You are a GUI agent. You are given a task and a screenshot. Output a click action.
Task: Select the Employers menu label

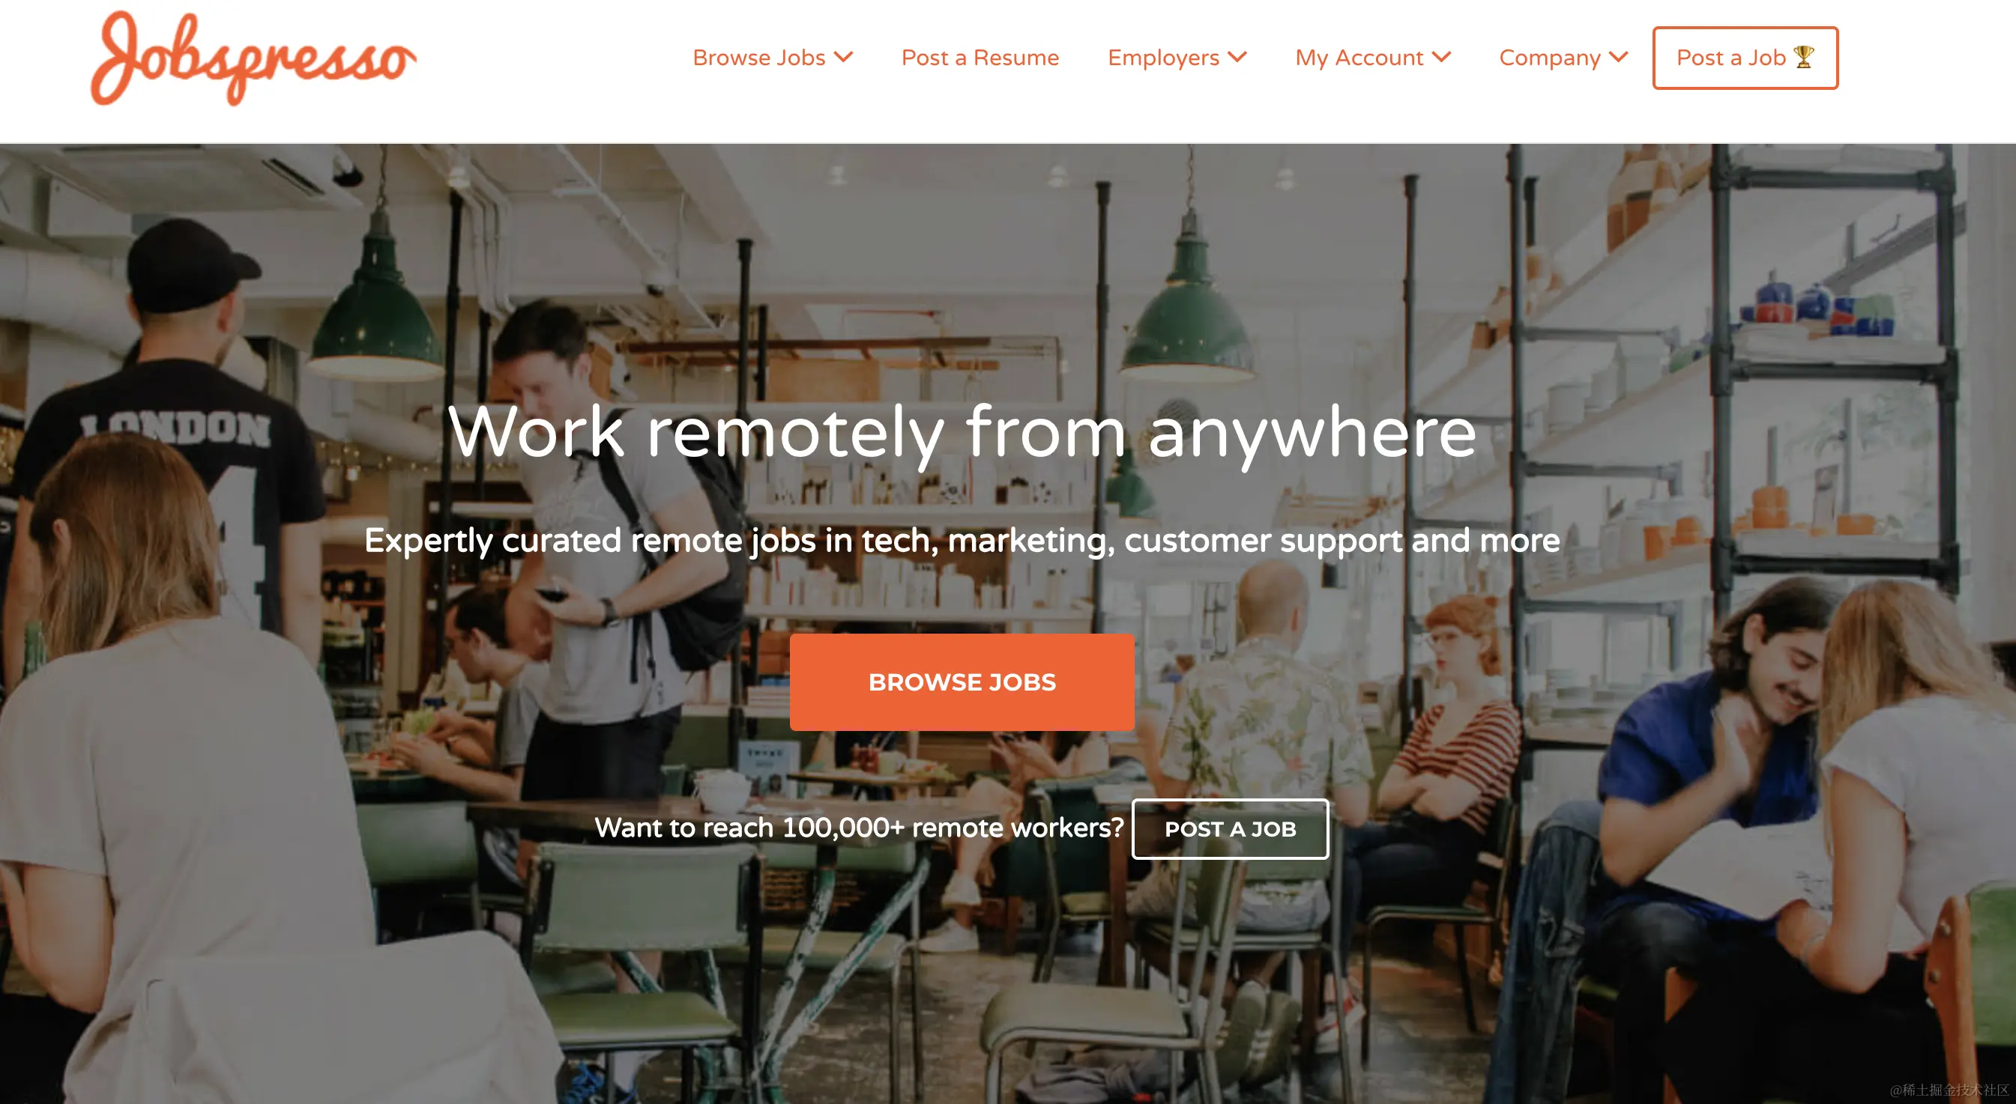click(x=1163, y=58)
